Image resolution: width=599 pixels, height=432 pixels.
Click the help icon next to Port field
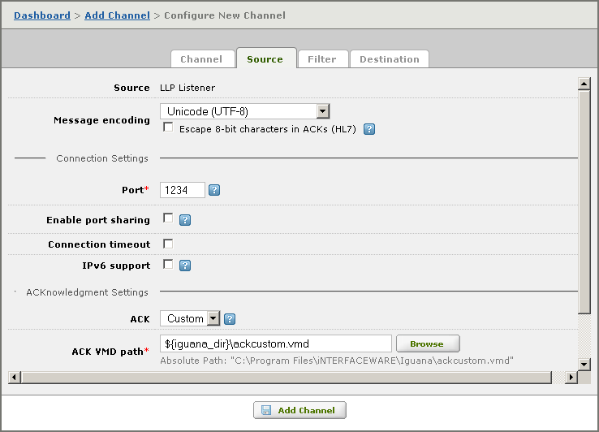[214, 190]
